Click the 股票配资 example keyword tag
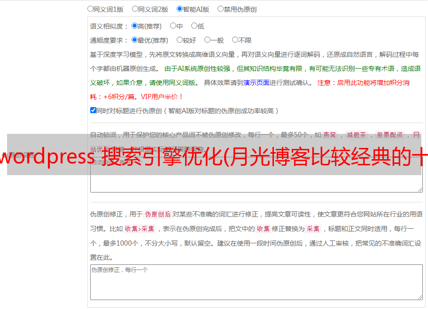This screenshot has width=428, height=309. click(390, 135)
